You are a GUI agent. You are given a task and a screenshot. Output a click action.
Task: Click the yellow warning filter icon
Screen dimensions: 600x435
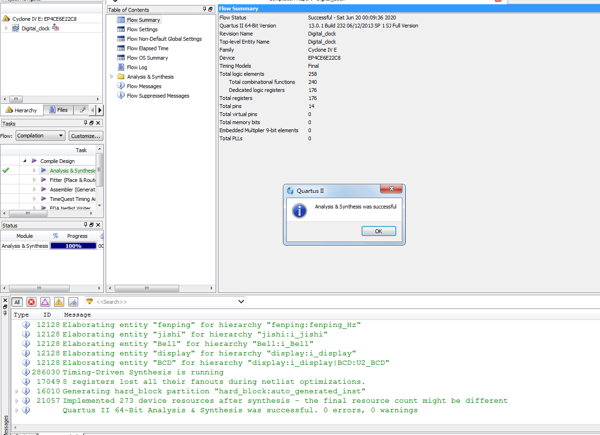point(59,302)
